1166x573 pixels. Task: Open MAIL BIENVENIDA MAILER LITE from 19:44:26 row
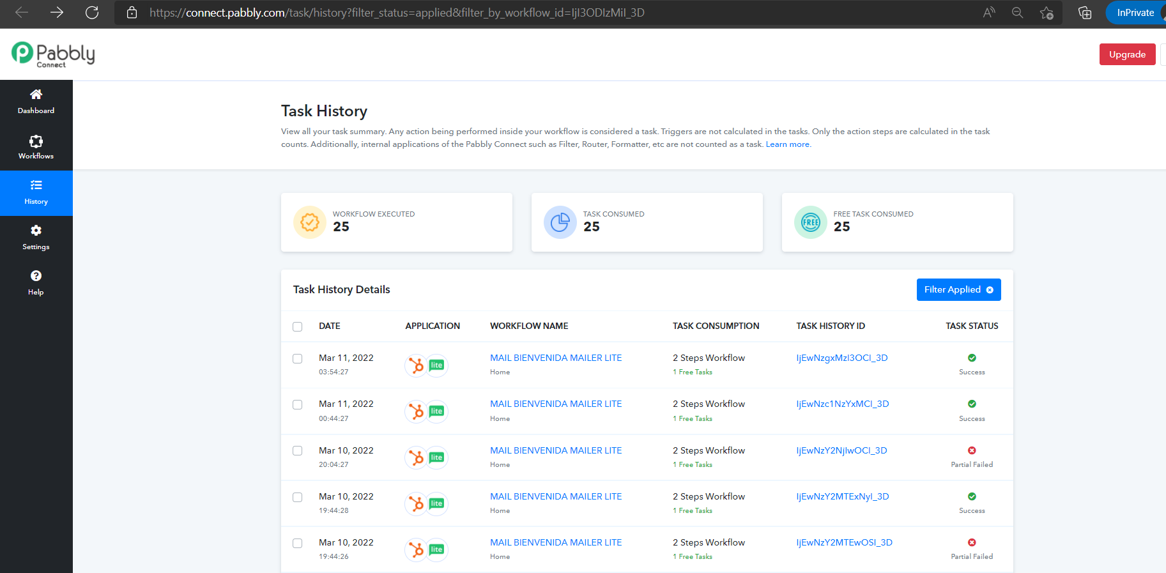click(556, 542)
